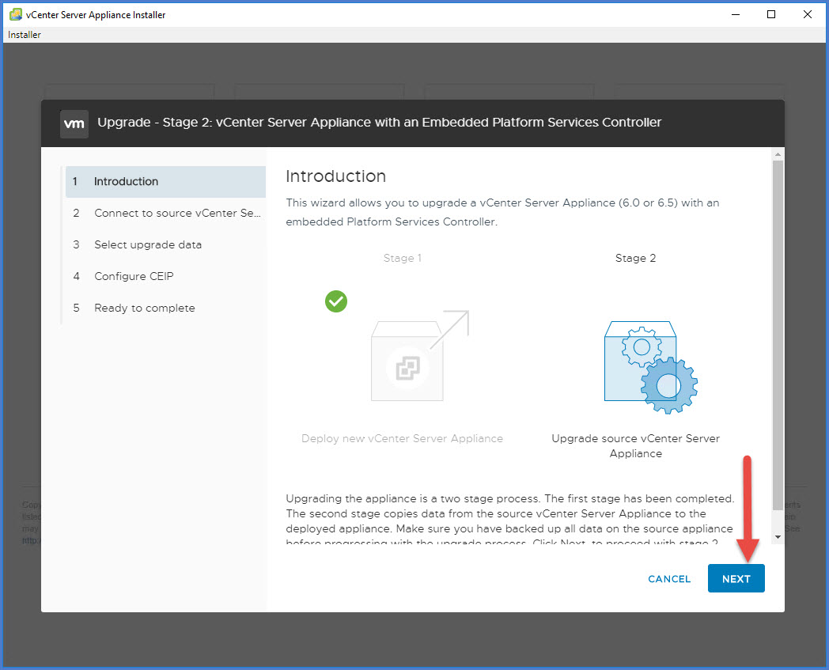Open the Installer menu
Image resolution: width=829 pixels, height=670 pixels.
(25, 35)
